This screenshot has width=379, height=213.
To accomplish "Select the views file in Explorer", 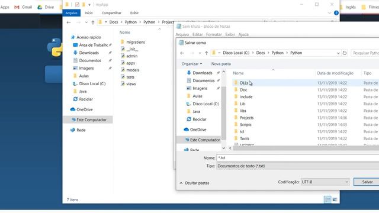I will (x=131, y=84).
